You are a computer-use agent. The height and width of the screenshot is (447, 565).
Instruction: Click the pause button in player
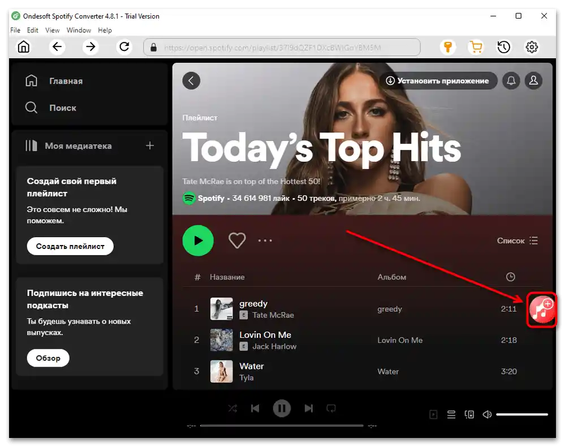tap(282, 409)
